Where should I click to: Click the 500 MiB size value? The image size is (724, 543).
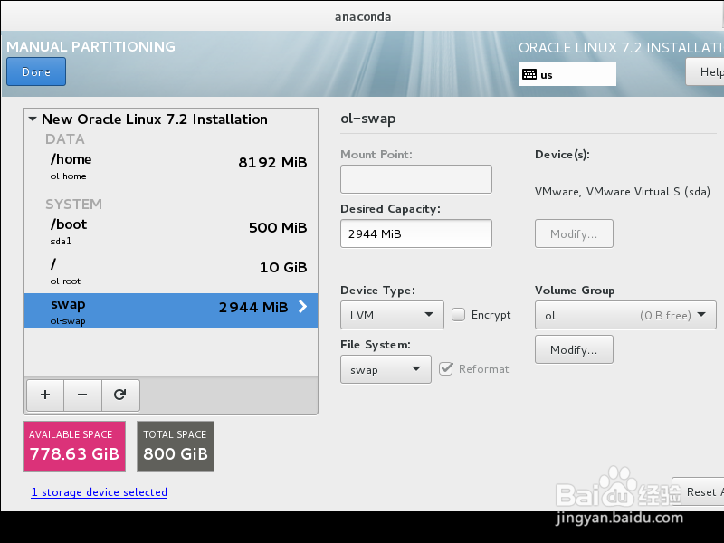pos(278,228)
